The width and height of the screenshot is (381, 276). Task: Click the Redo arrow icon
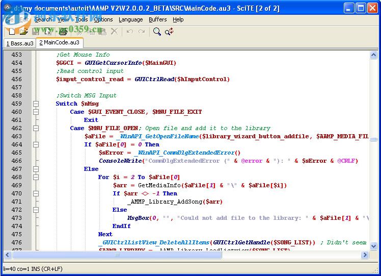pos(141,32)
